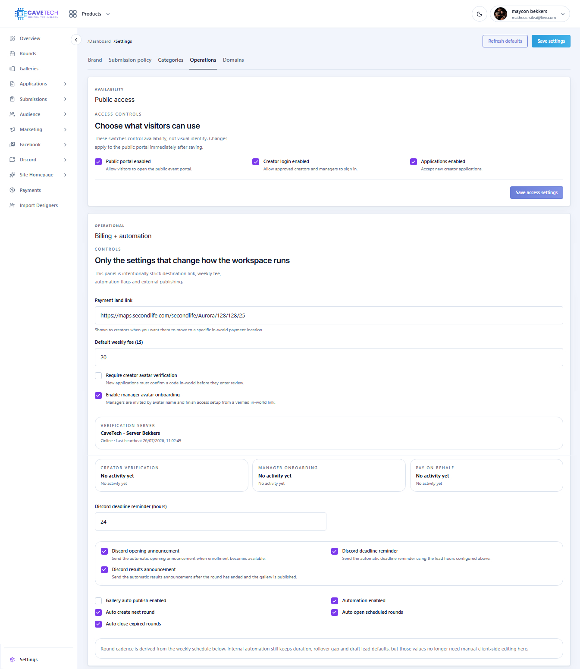Screen dimensions: 580x669
Task: Disable Enable manager avatar onboarding
Action: 98,395
